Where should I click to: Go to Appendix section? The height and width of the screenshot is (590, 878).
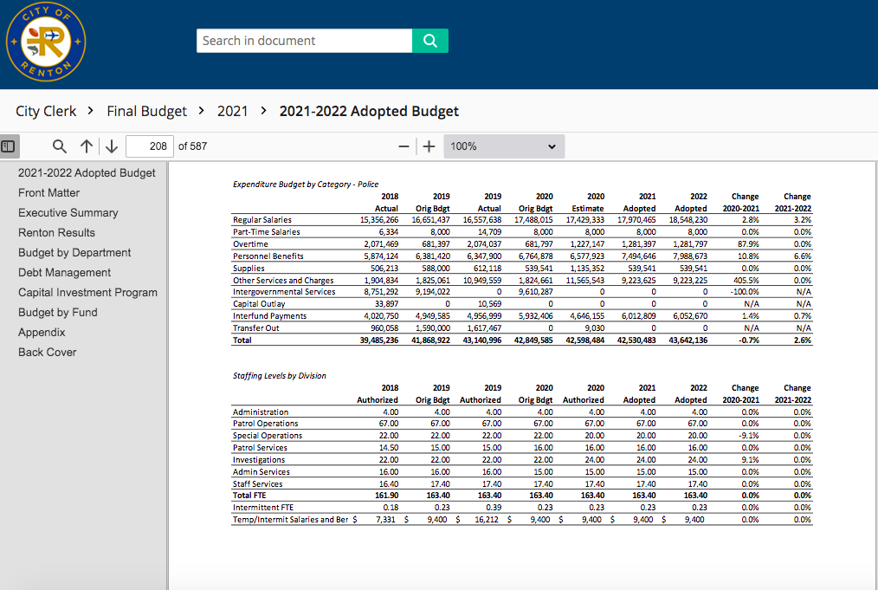click(43, 332)
